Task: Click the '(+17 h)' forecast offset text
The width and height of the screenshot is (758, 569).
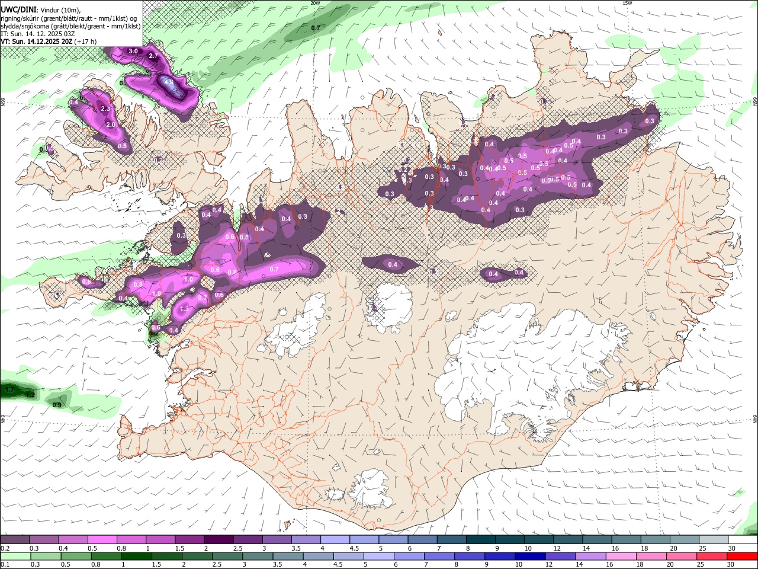Action: [86, 41]
